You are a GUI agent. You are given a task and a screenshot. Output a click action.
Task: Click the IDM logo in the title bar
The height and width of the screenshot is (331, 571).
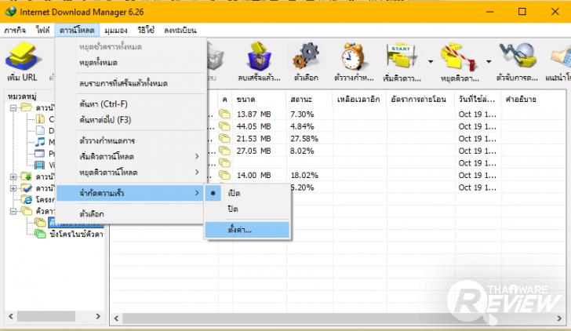coord(10,11)
